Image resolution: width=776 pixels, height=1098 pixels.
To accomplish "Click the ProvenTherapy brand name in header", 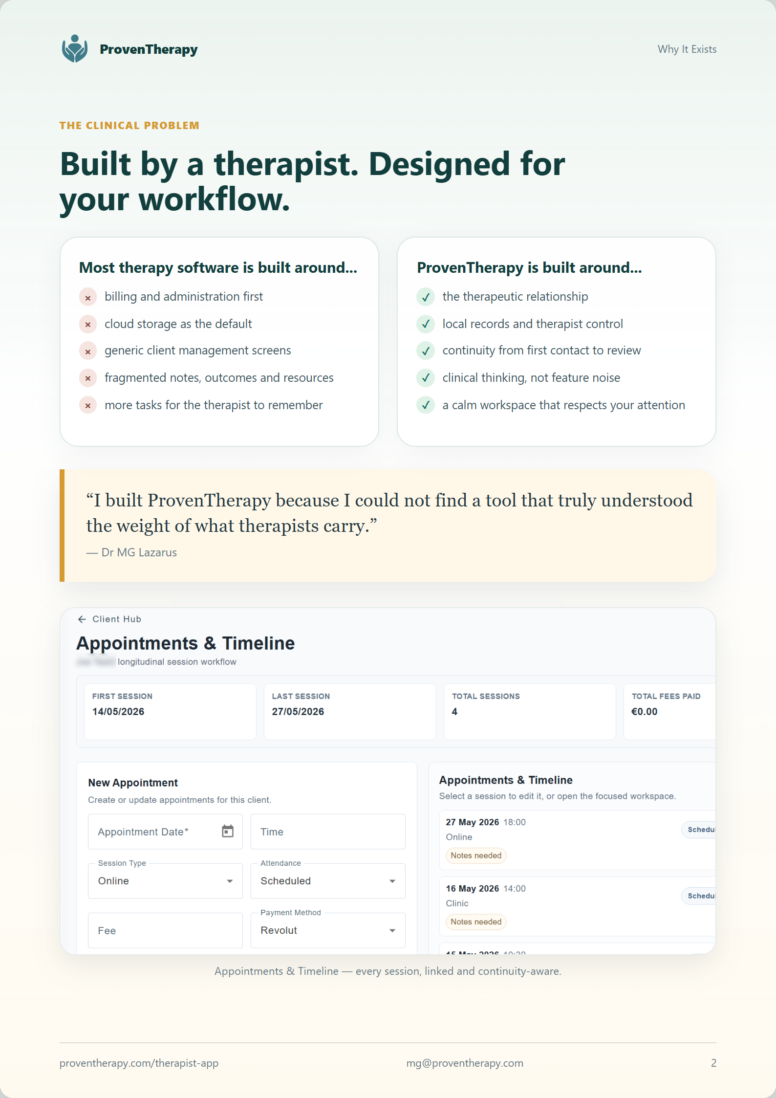I will (x=149, y=49).
